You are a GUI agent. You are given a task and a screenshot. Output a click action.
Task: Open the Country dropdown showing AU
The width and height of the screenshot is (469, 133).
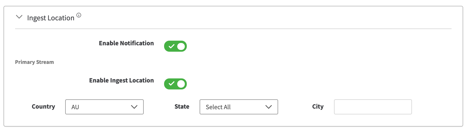(104, 107)
